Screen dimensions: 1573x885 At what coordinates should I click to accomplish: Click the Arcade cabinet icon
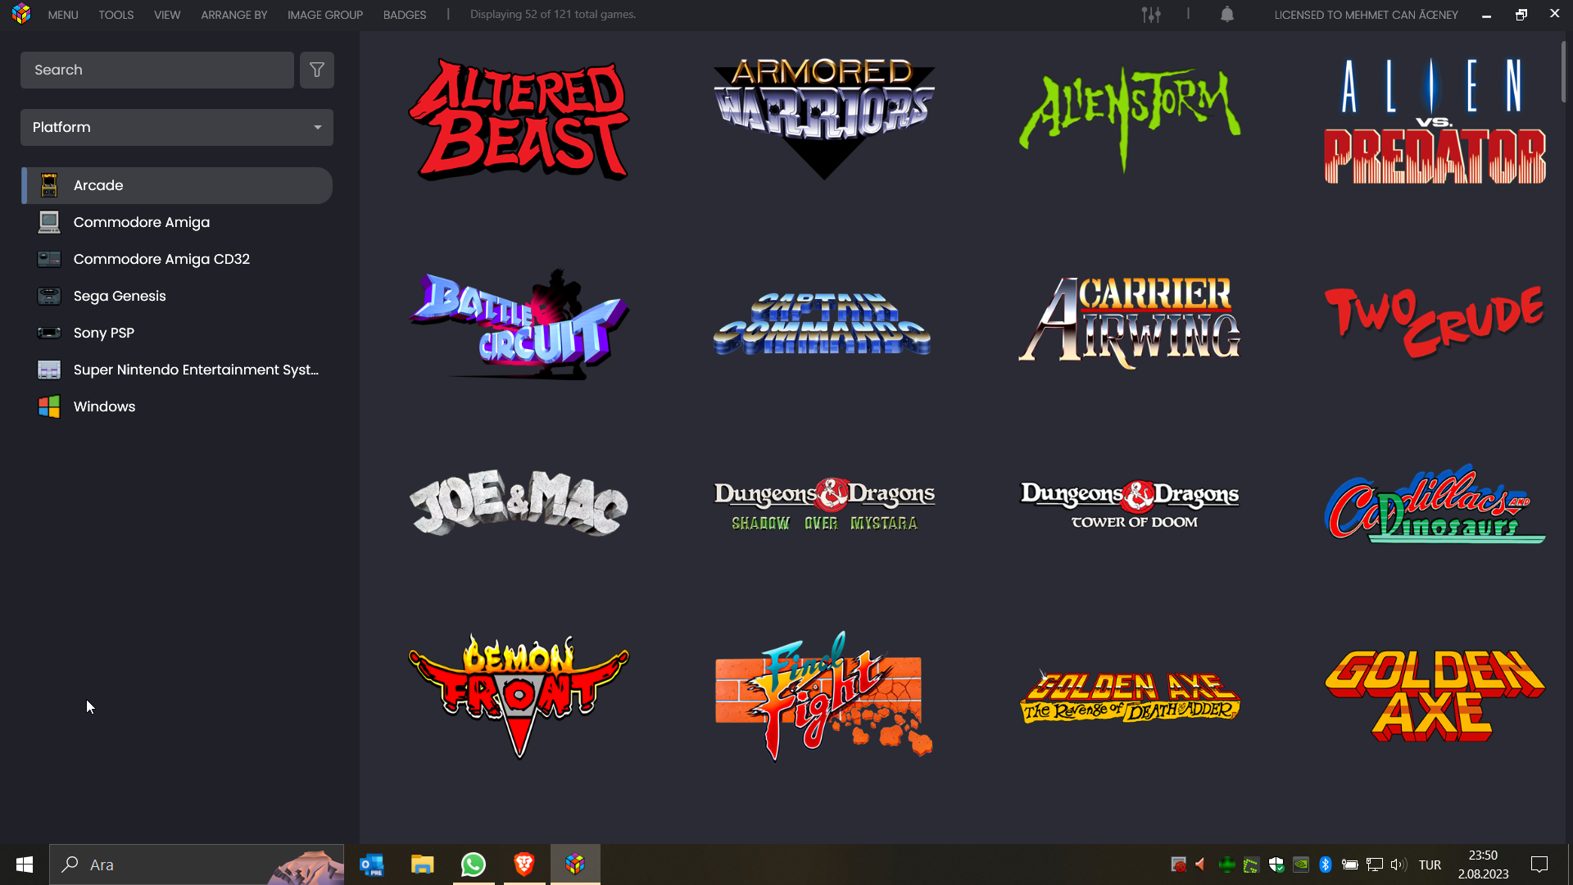(x=49, y=185)
